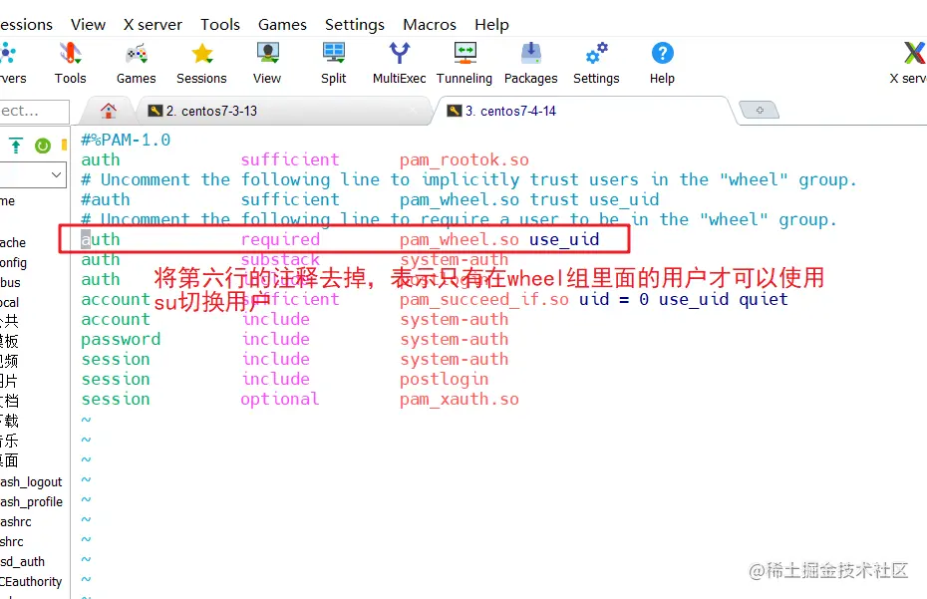927x599 pixels.
Task: Click the quick connect input field
Action: tap(34, 112)
